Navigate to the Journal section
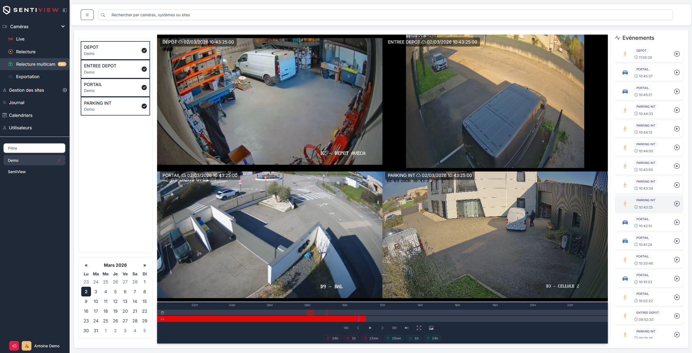The width and height of the screenshot is (692, 353). (x=17, y=103)
